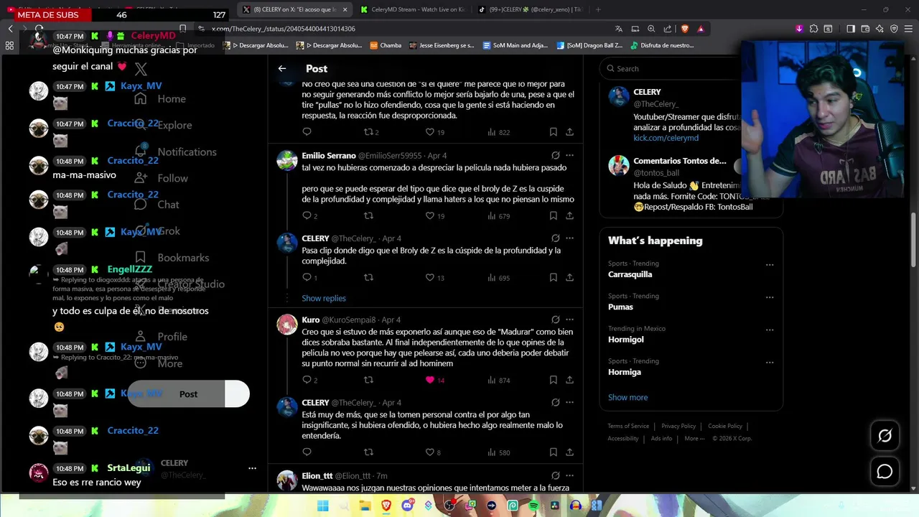Open OBS Studio from the taskbar
Viewport: 919px width, 517px height.
pyautogui.click(x=449, y=506)
